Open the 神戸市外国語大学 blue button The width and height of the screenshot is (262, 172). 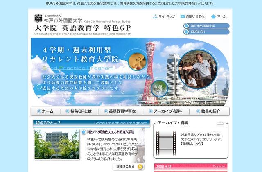click(x=206, y=26)
